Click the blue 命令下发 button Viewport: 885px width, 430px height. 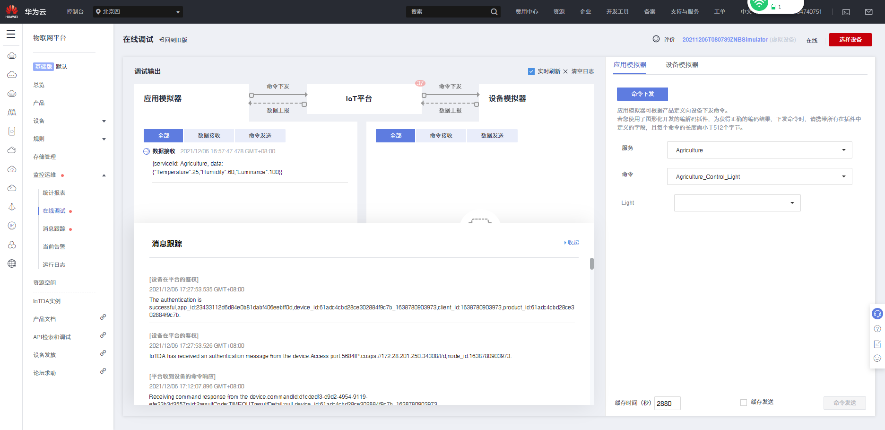coord(642,94)
